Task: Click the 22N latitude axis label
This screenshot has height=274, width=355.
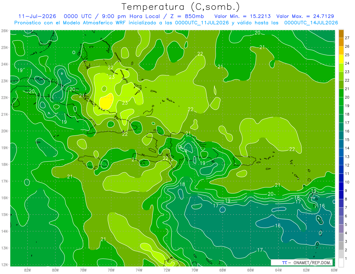Action: [x=4, y=98]
